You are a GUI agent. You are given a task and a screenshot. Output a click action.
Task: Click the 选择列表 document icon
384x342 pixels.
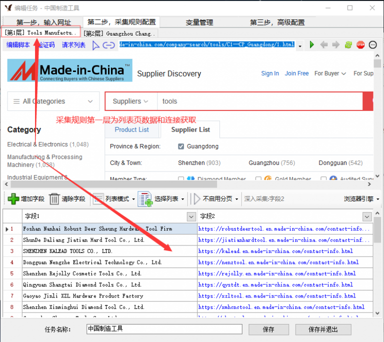coord(145,199)
